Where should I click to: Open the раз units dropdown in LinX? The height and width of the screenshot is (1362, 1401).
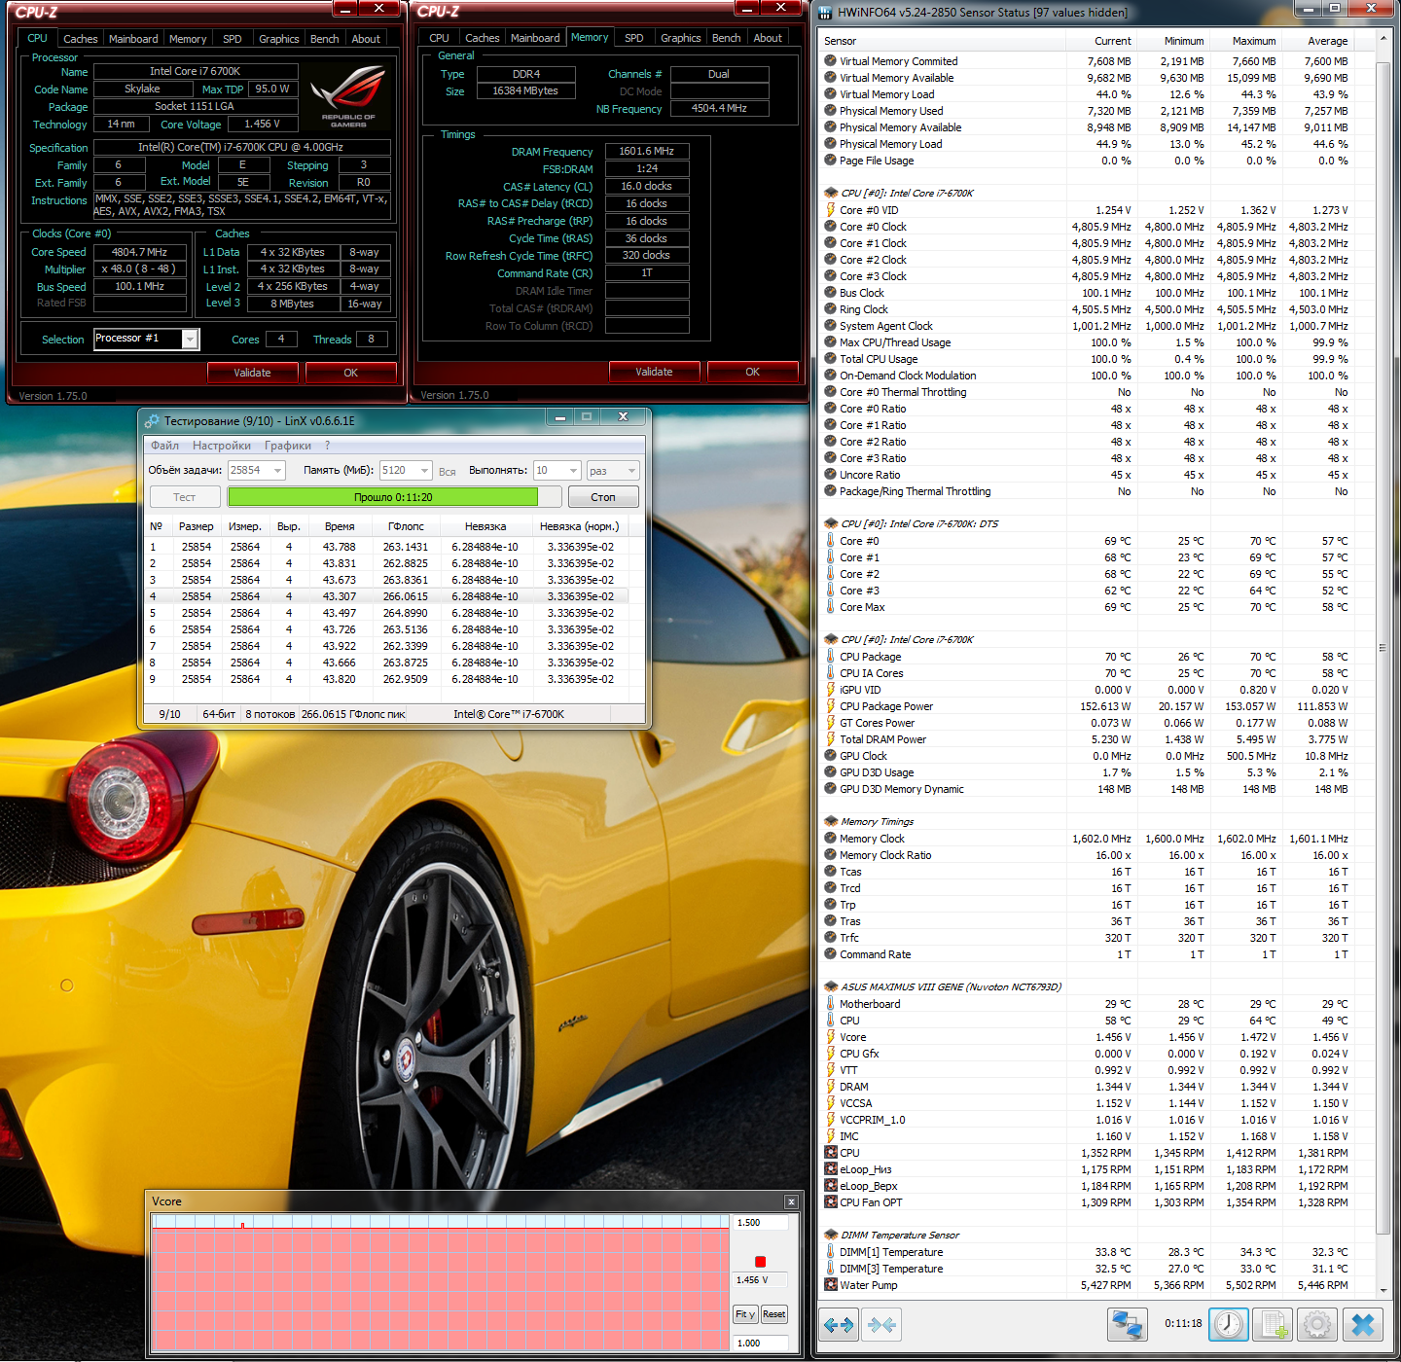click(631, 471)
